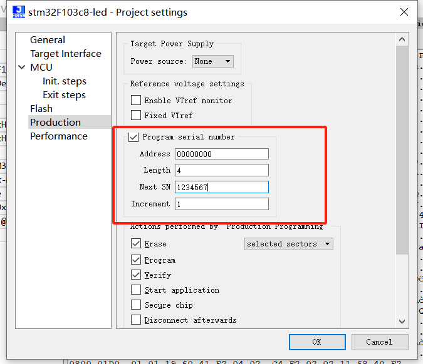Click the vertical scrollbar thumb
The image size is (423, 364).
point(402,150)
